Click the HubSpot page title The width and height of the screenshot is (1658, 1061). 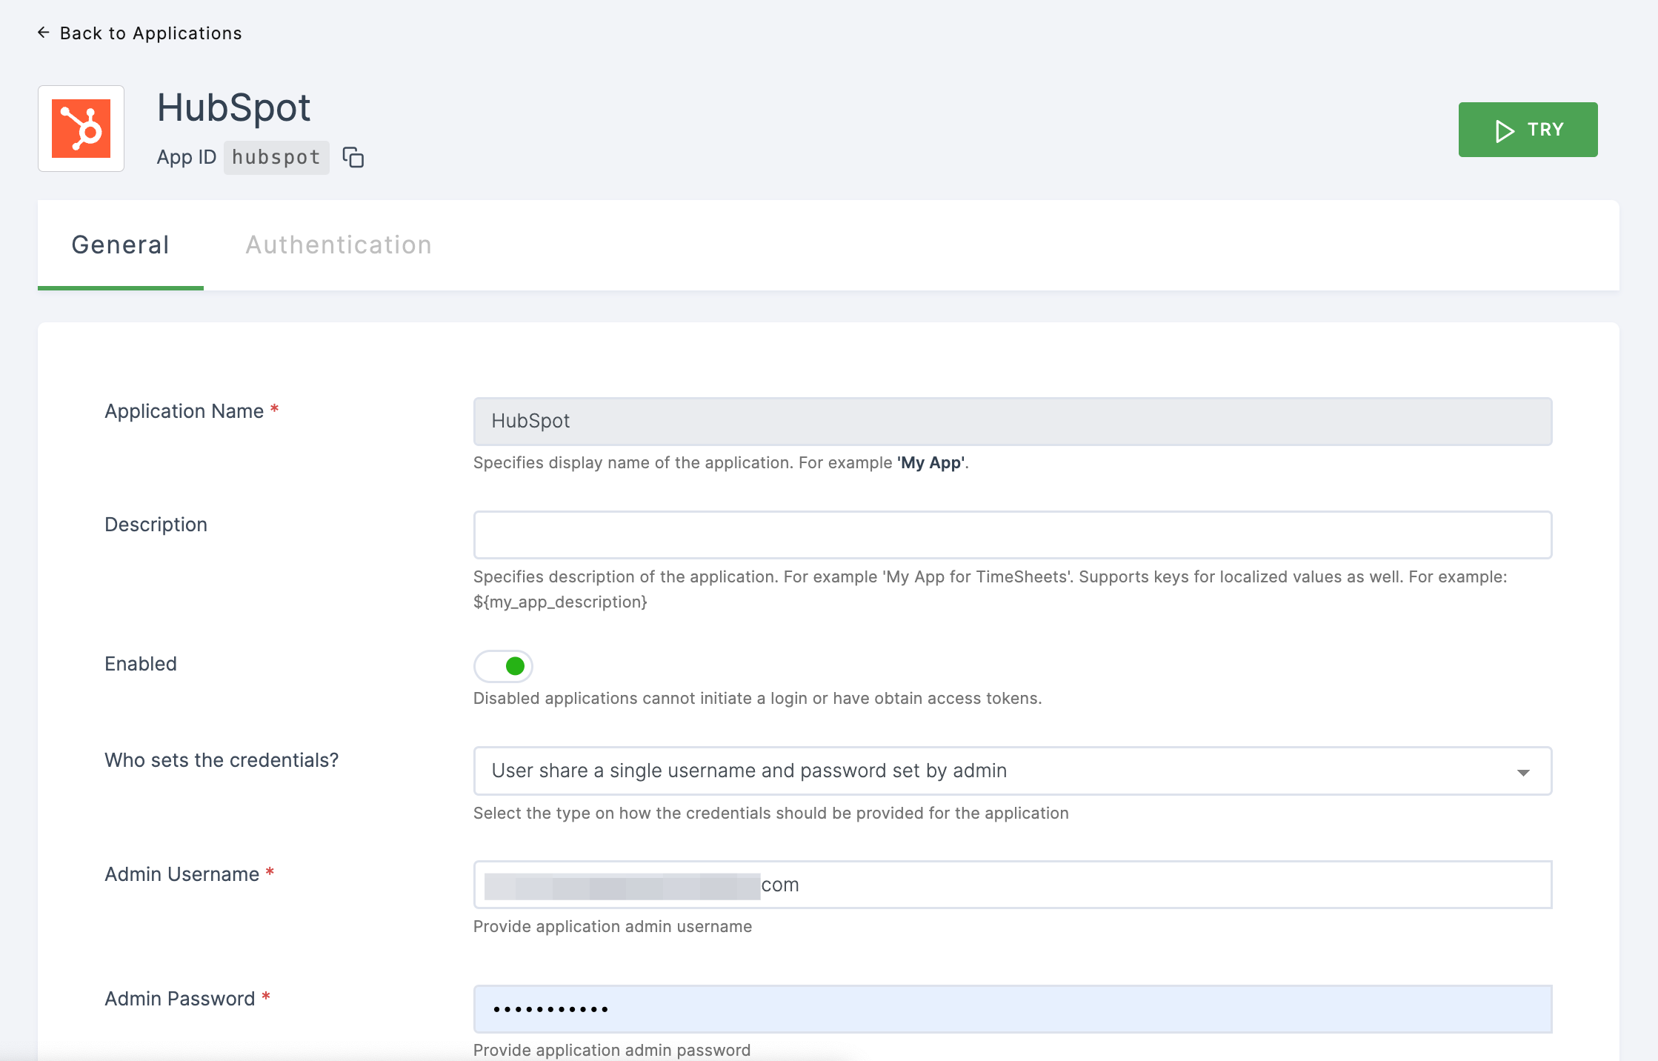pos(233,107)
